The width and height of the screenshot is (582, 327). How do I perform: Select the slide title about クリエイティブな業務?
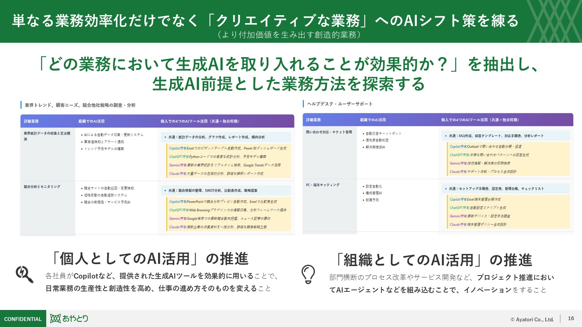click(265, 20)
